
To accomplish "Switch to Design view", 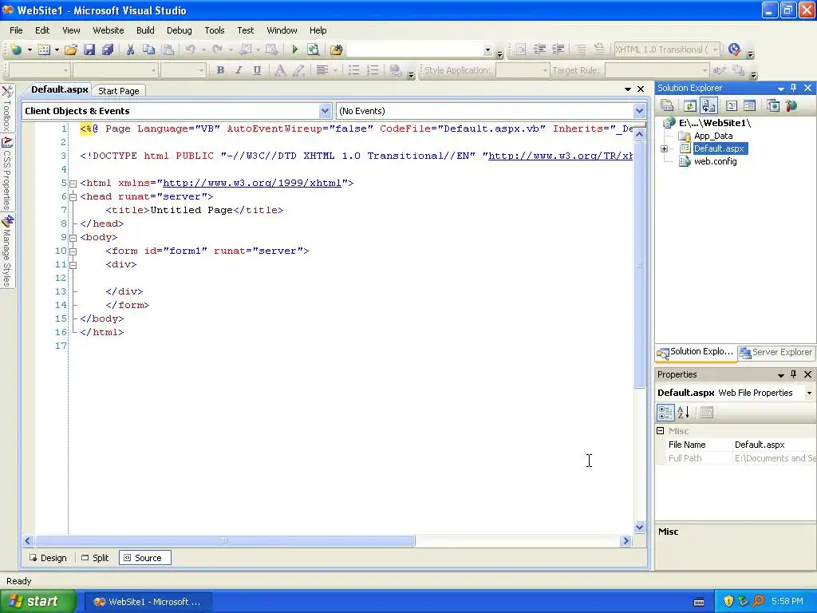I will coord(49,558).
